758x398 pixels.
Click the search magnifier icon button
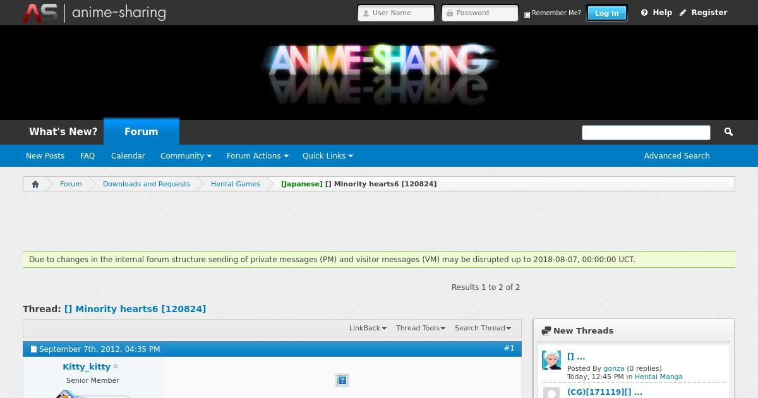click(x=728, y=132)
